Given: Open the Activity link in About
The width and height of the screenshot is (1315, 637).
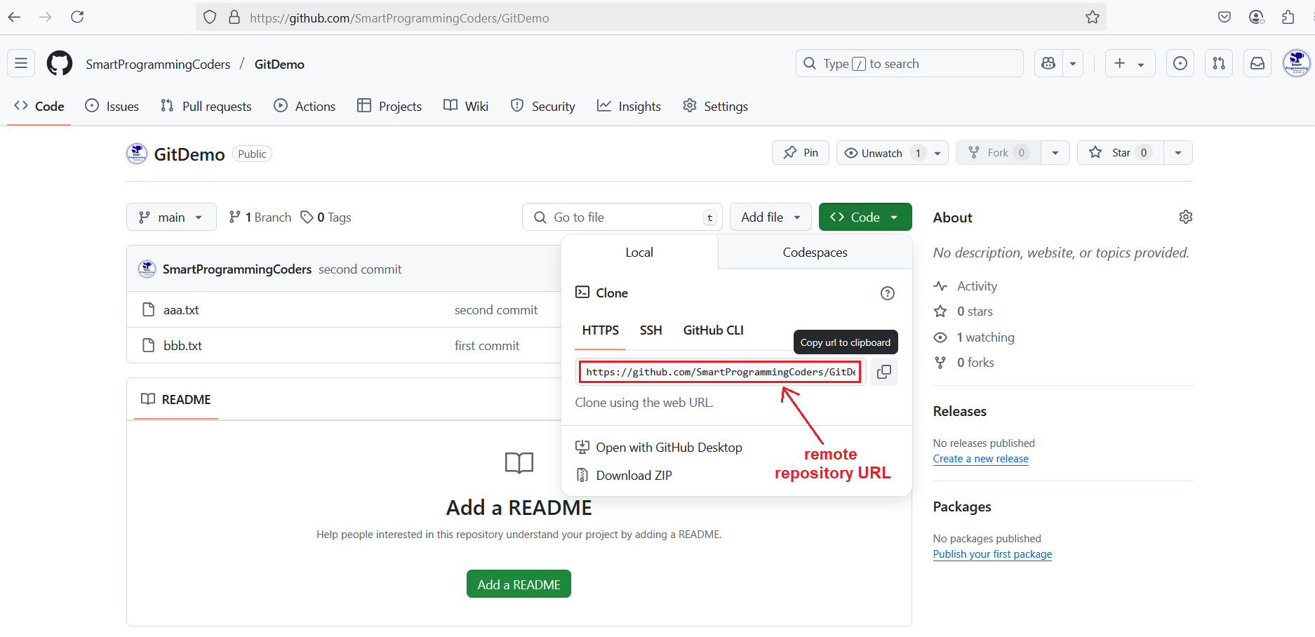Looking at the screenshot, I should tap(965, 286).
